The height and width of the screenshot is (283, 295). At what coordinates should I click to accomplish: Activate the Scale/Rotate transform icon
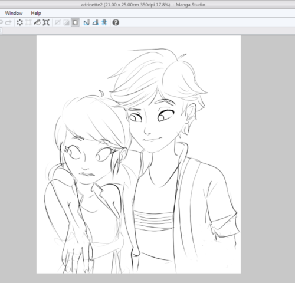(x=46, y=22)
